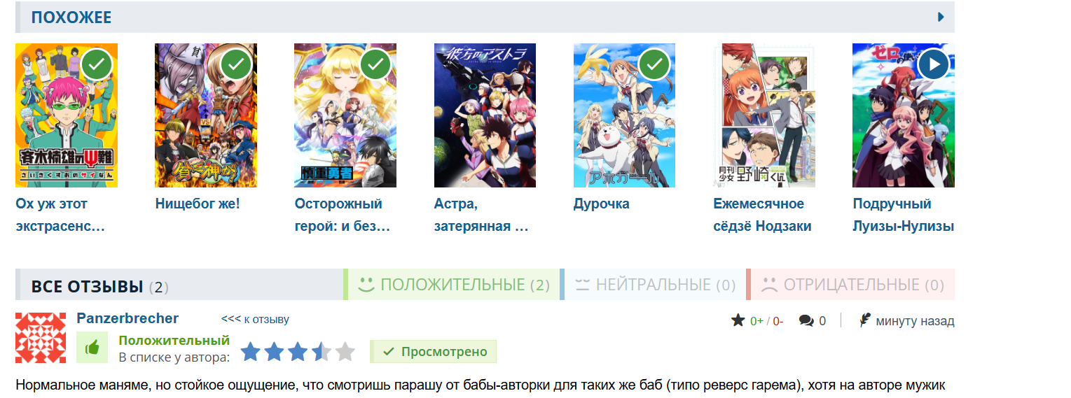Switch to Нейтральные reviews tab
This screenshot has height=398, width=1071.
(x=654, y=285)
